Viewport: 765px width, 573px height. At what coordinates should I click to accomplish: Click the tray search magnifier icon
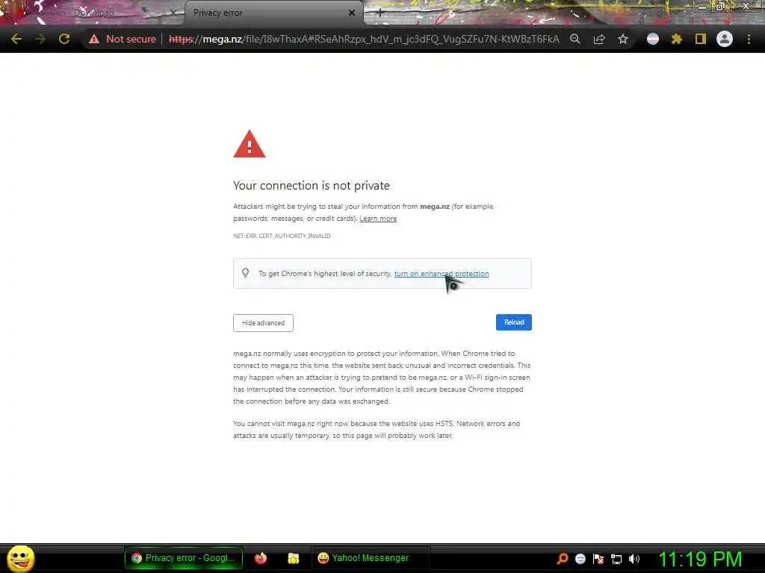(x=563, y=559)
